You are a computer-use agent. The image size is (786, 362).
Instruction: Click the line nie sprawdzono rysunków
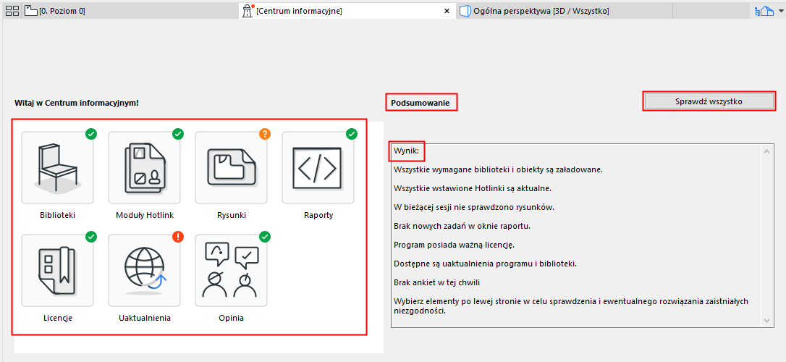[x=474, y=207]
